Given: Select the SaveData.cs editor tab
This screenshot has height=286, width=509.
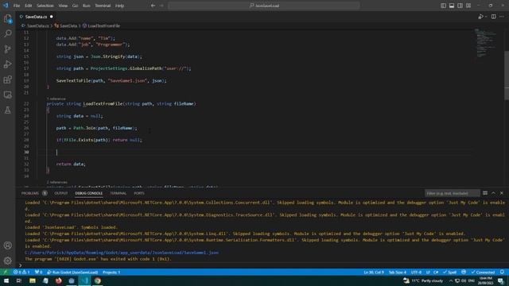Looking at the screenshot, I should tap(37, 17).
